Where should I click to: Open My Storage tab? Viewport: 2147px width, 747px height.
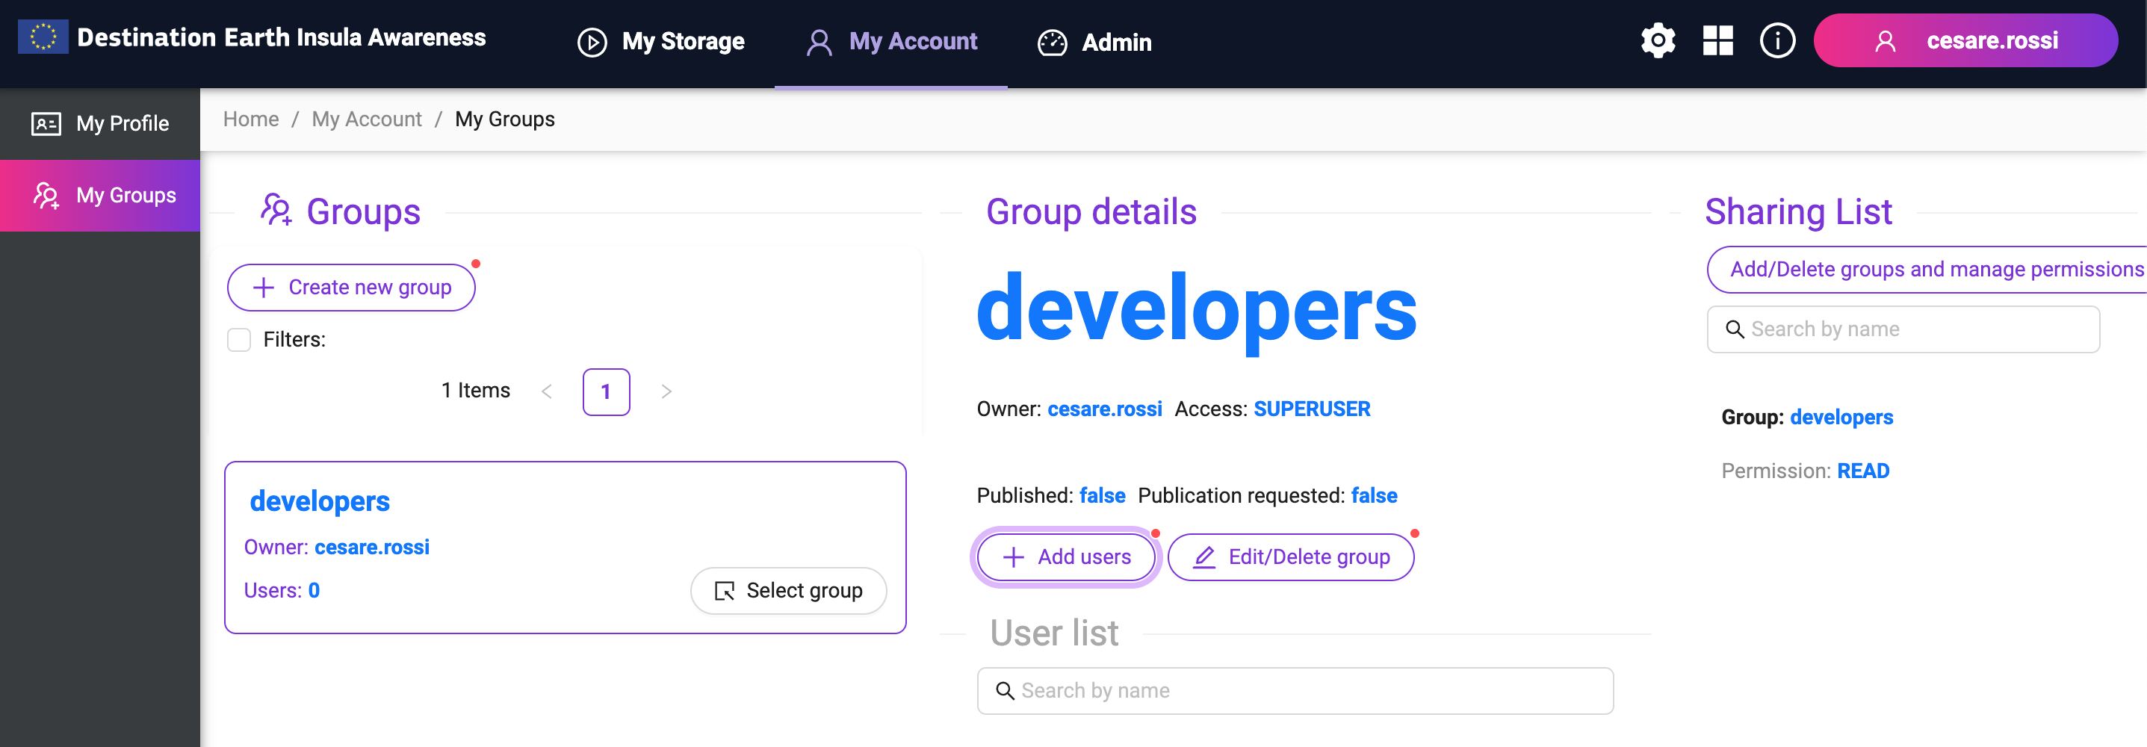[661, 42]
